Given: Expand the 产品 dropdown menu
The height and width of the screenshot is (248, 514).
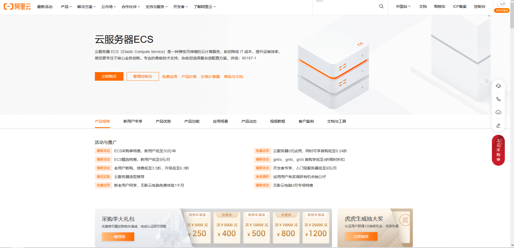Looking at the screenshot, I should pyautogui.click(x=66, y=7).
